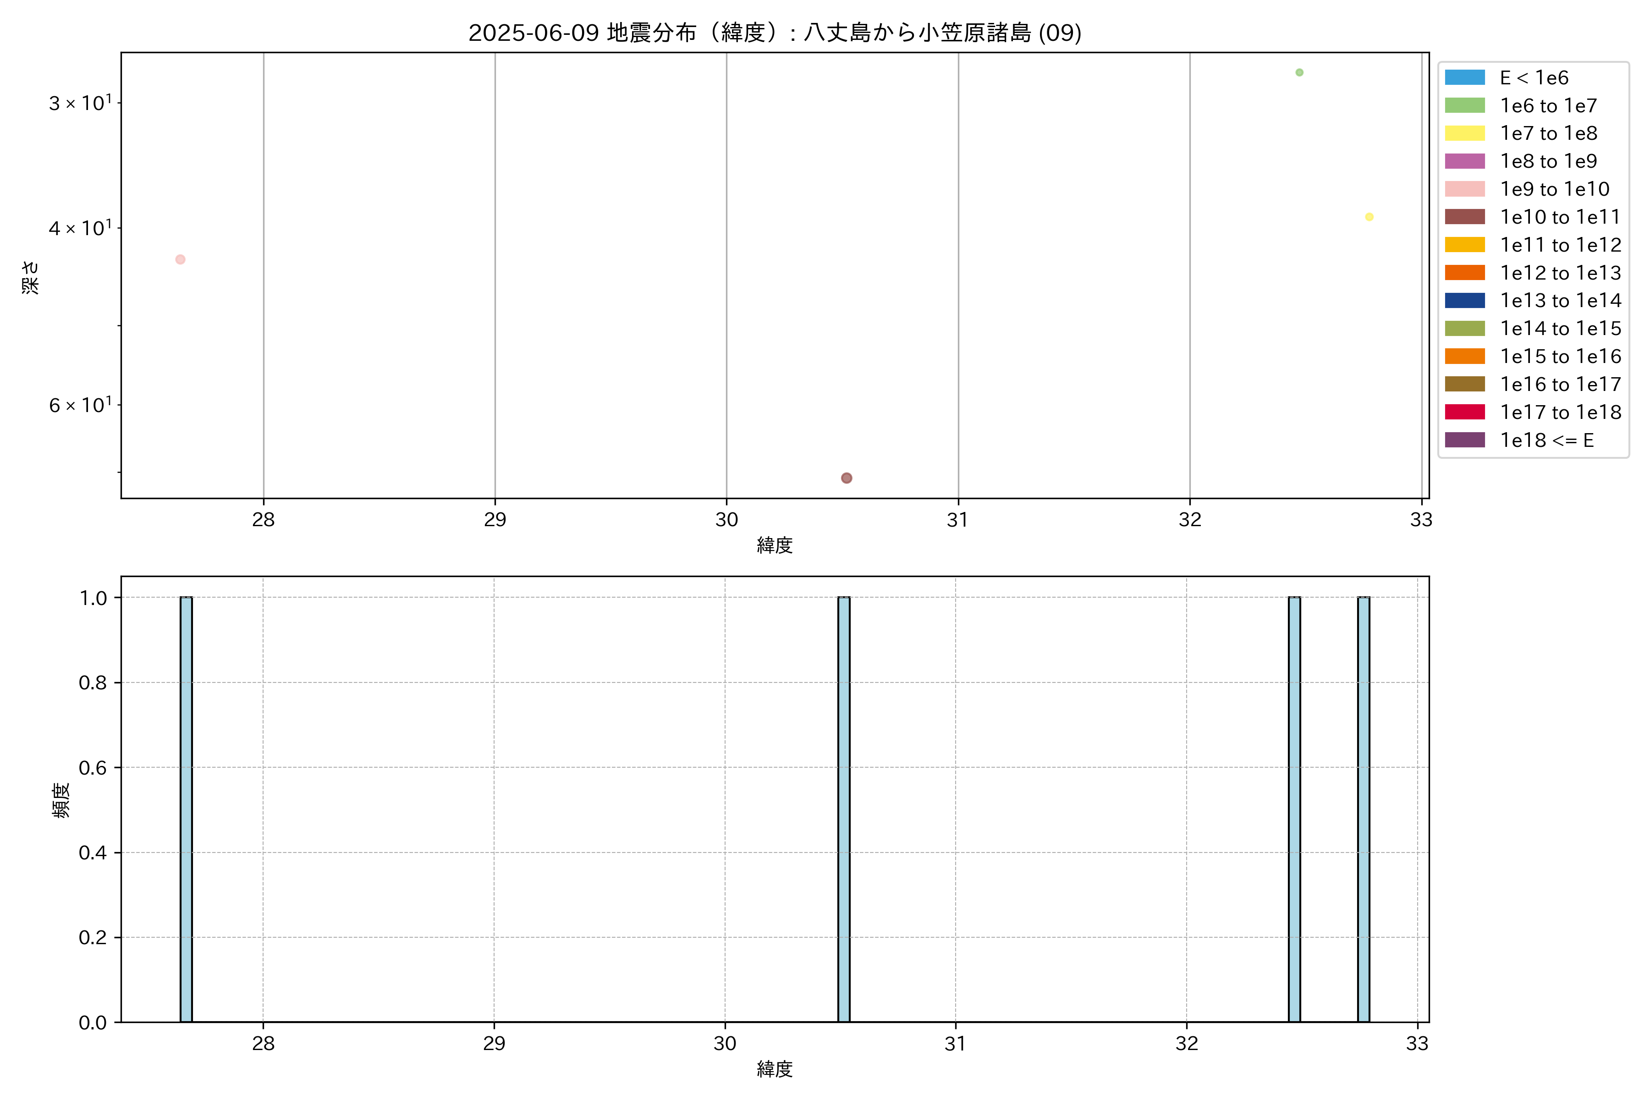Screen dimensions: 1650x1100
Task: Click the 深さ y-axis label
Action: point(30,277)
